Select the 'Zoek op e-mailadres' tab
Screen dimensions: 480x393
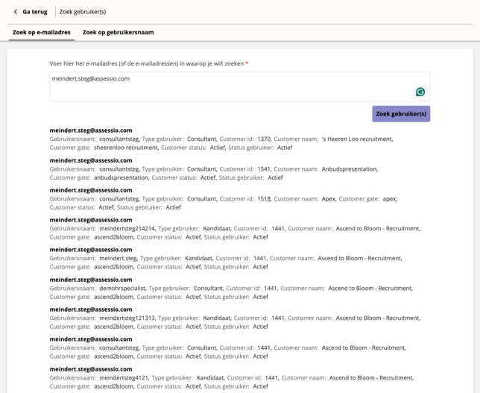coord(42,33)
